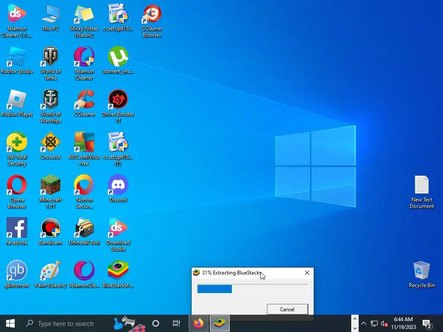This screenshot has width=443, height=332.
Task: Click the search highlights chess image
Action: (129, 323)
